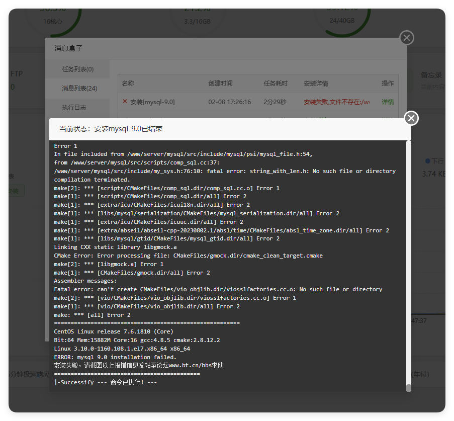Image resolution: width=454 pixels, height=421 pixels.
Task: Click the 安装详情 column header
Action: pyautogui.click(x=316, y=83)
